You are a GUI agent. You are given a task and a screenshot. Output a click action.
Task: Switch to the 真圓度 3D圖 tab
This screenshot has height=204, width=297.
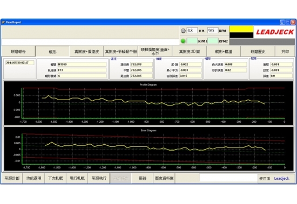[x=190, y=51]
